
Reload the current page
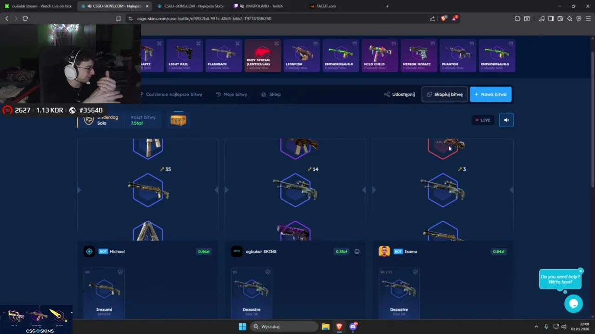(x=25, y=19)
